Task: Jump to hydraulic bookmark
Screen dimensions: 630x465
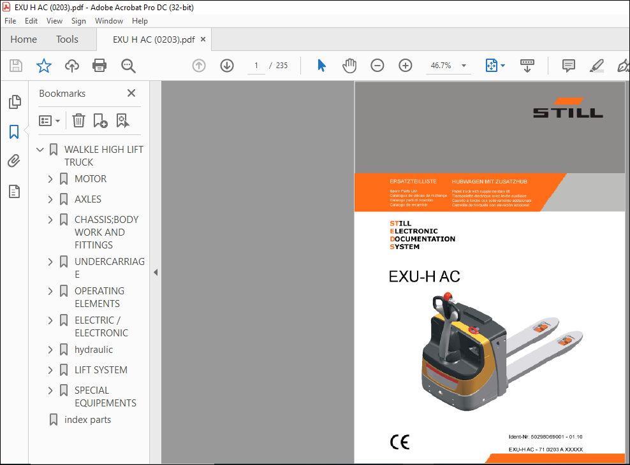Action: [x=94, y=350]
